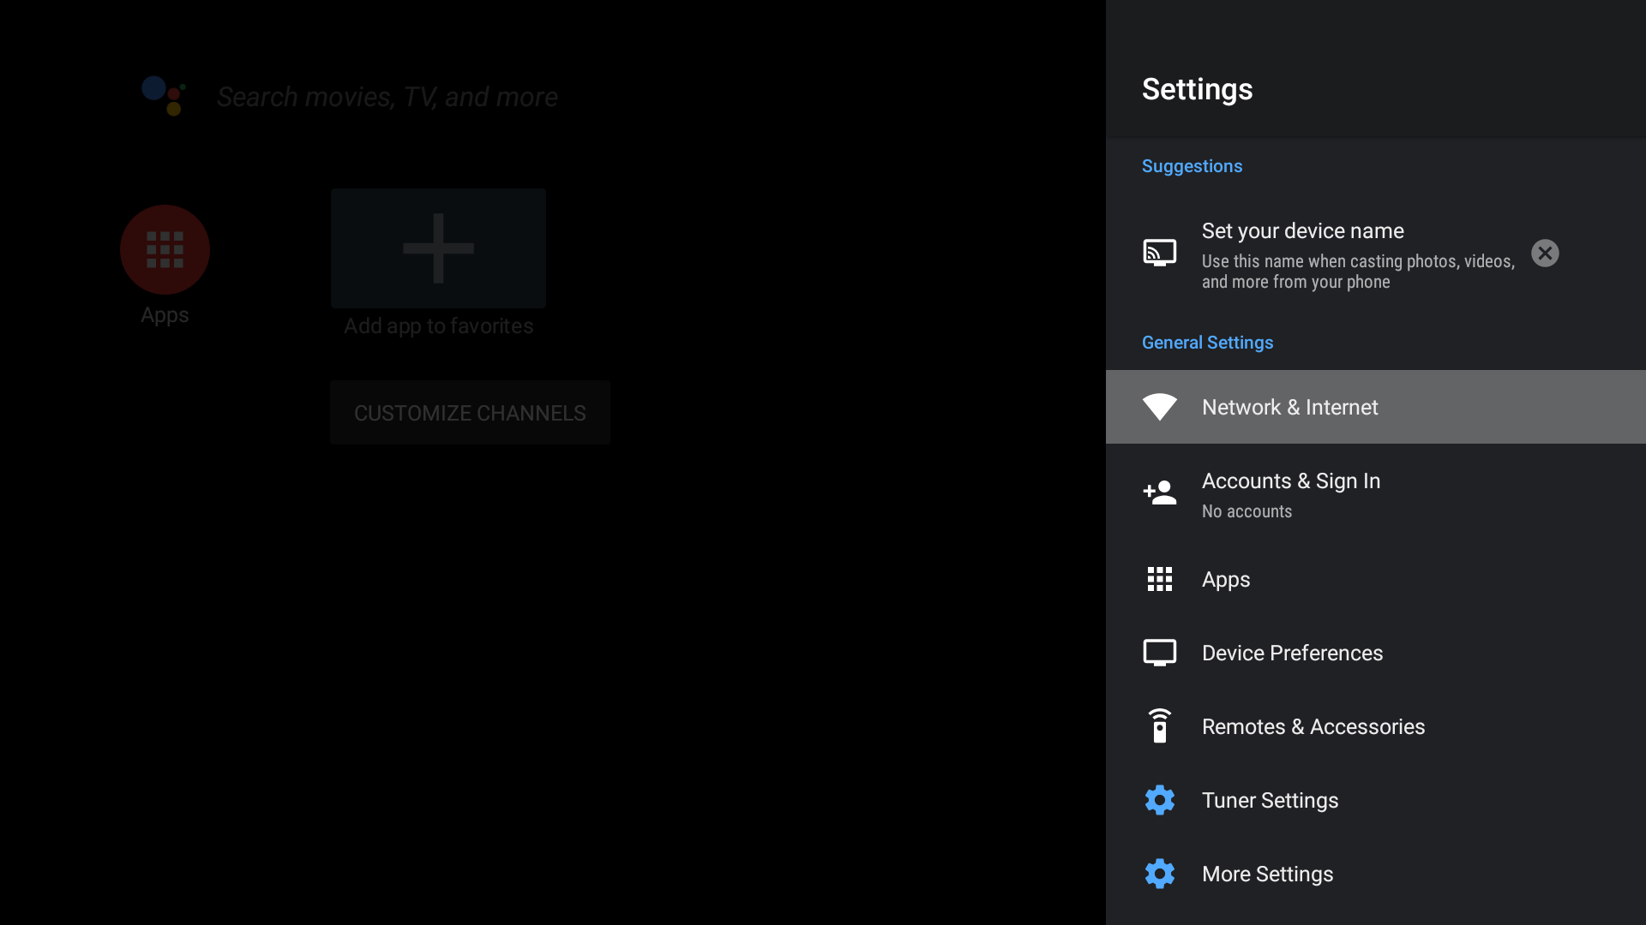Open the Apps launcher circle on home screen

pos(164,249)
